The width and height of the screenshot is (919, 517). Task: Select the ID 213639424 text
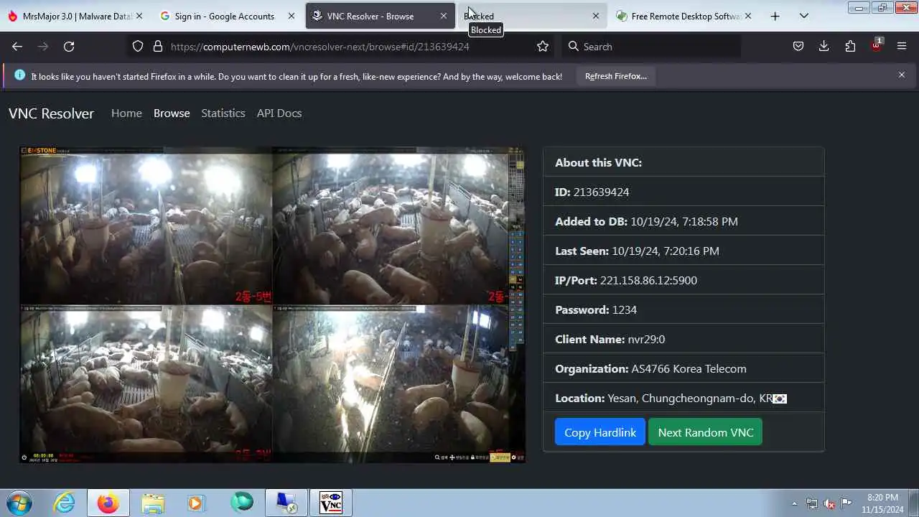pyautogui.click(x=592, y=192)
